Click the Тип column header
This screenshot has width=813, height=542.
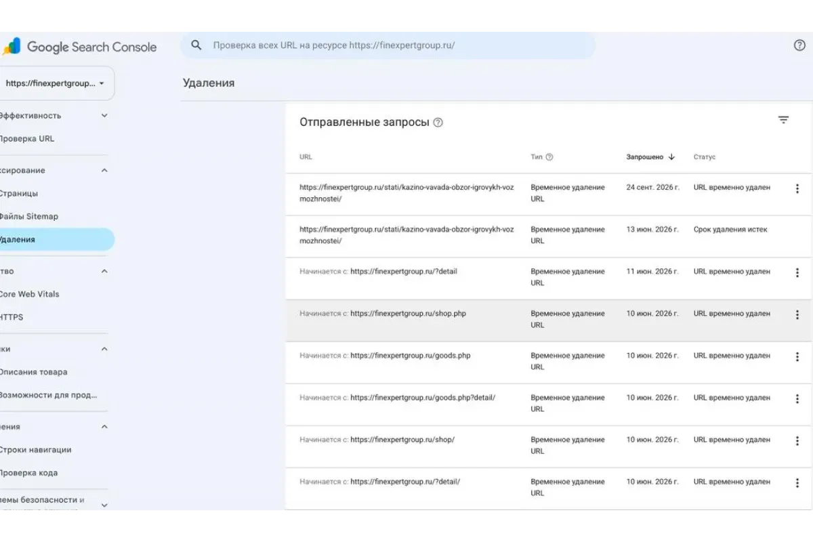(x=537, y=157)
